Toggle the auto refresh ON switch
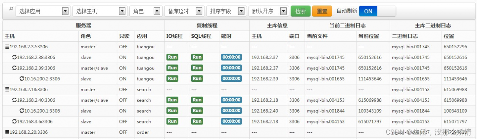 tap(377, 11)
